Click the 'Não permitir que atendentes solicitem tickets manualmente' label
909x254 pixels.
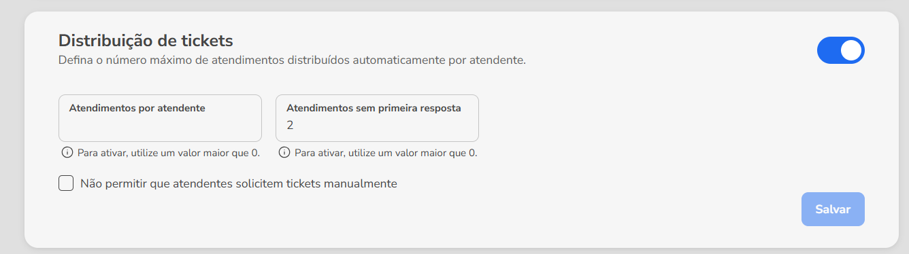[238, 183]
